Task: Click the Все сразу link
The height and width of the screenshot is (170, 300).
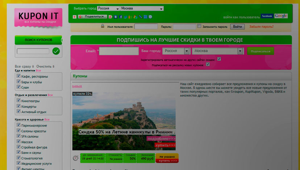Action: [23, 66]
